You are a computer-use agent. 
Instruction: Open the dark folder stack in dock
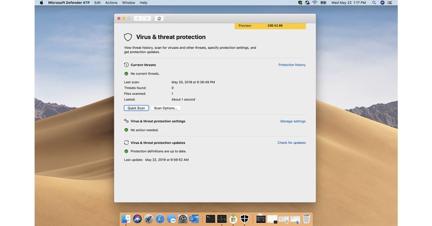tap(260, 219)
